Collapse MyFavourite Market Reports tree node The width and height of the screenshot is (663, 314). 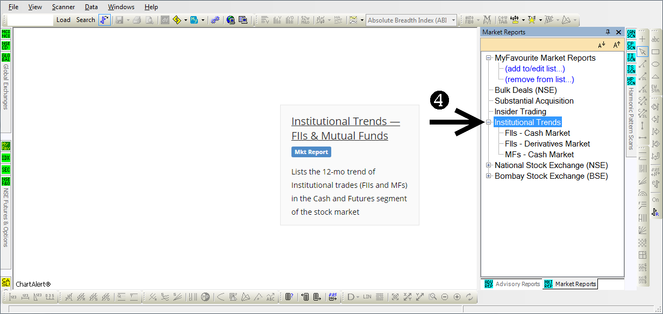point(489,58)
